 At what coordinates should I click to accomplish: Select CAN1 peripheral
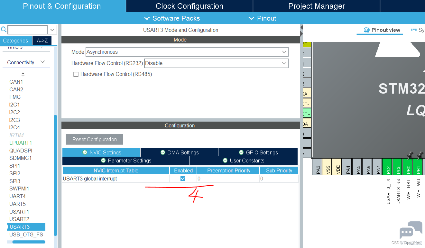[16, 82]
